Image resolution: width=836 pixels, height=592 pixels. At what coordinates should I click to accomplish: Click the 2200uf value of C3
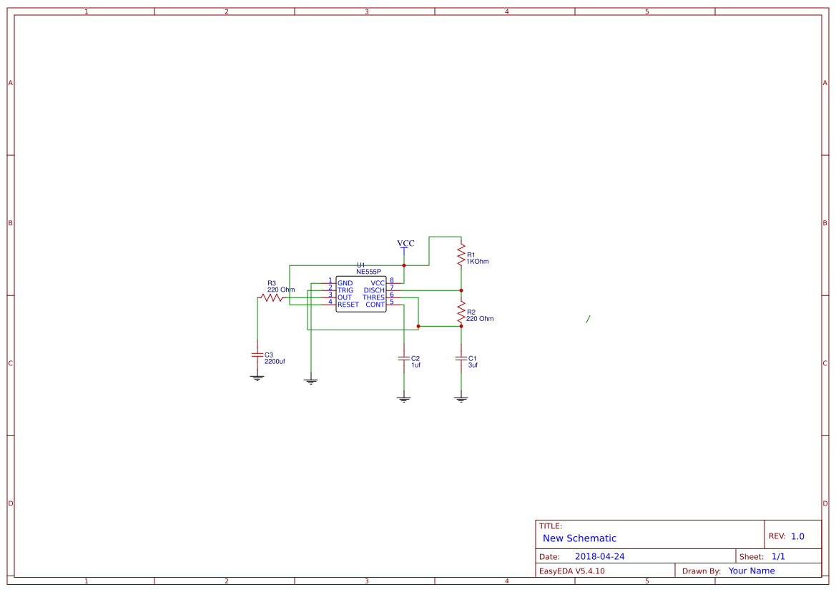click(x=275, y=361)
